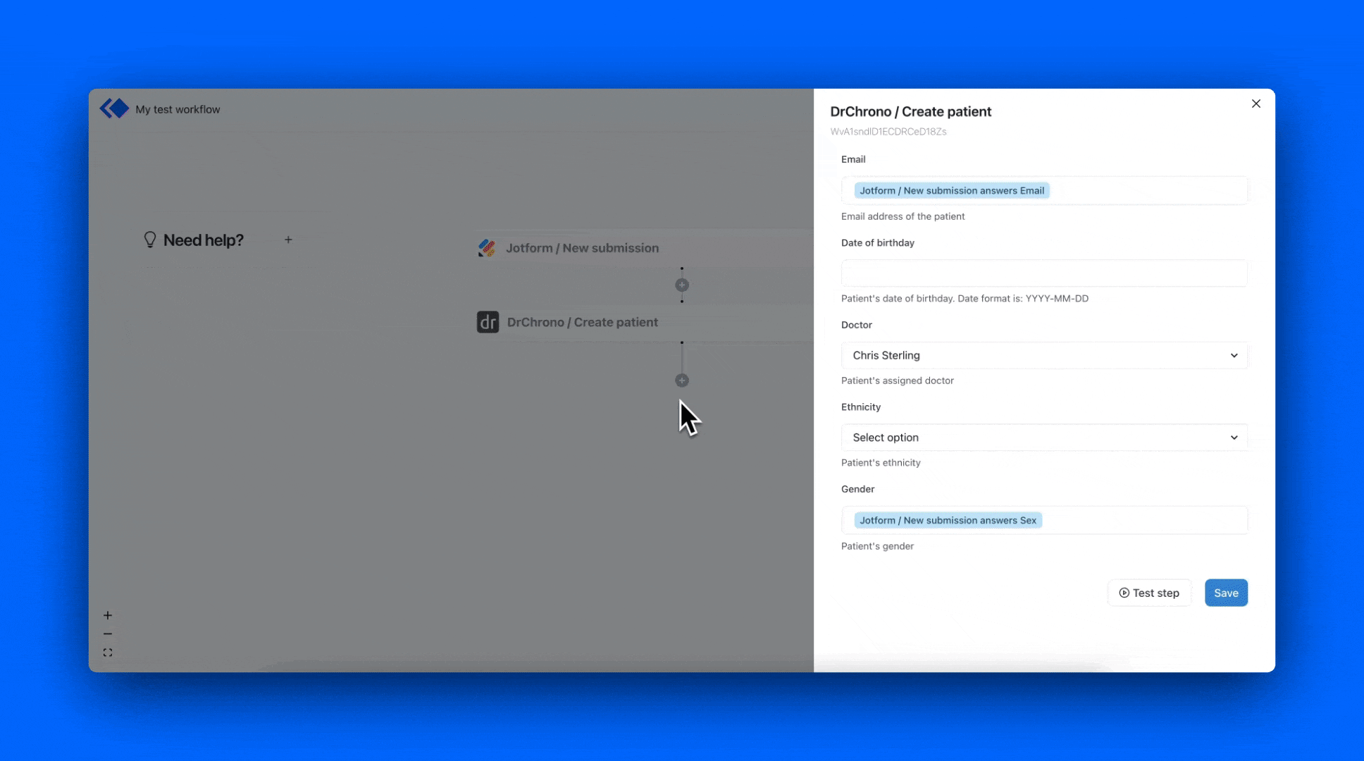The height and width of the screenshot is (761, 1364).
Task: Fit the workflow canvas to view
Action: tap(108, 653)
